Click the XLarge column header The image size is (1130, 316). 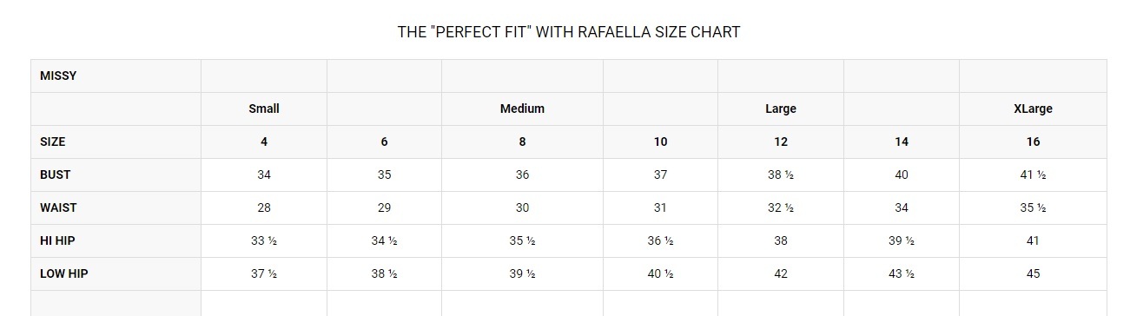pos(1033,109)
